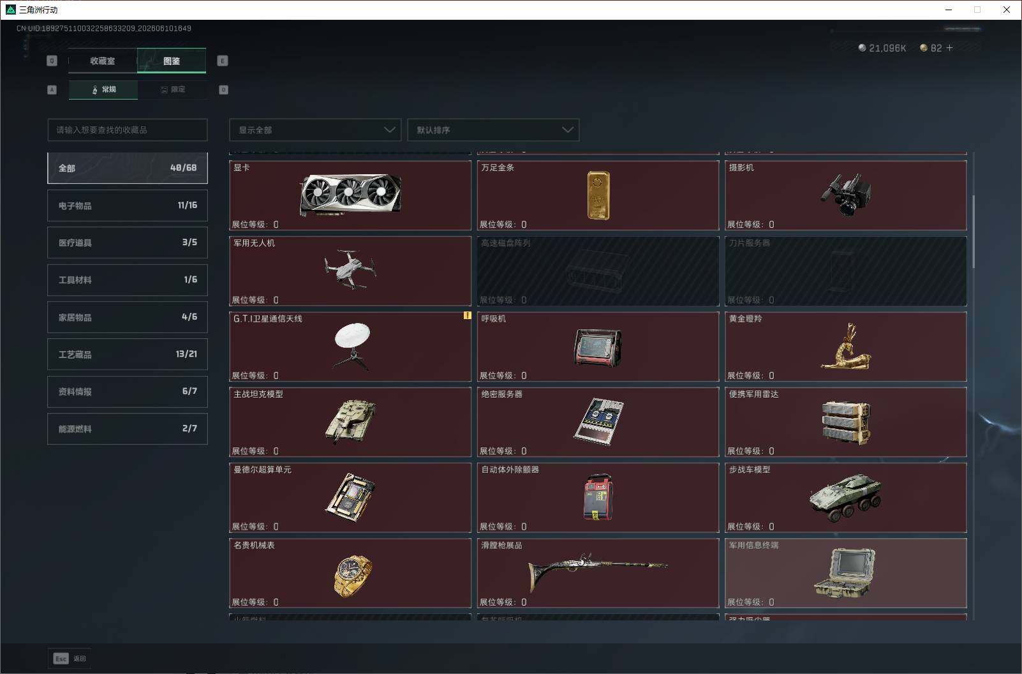Select the 常规 sub-tab
This screenshot has height=674, width=1022.
coord(103,89)
